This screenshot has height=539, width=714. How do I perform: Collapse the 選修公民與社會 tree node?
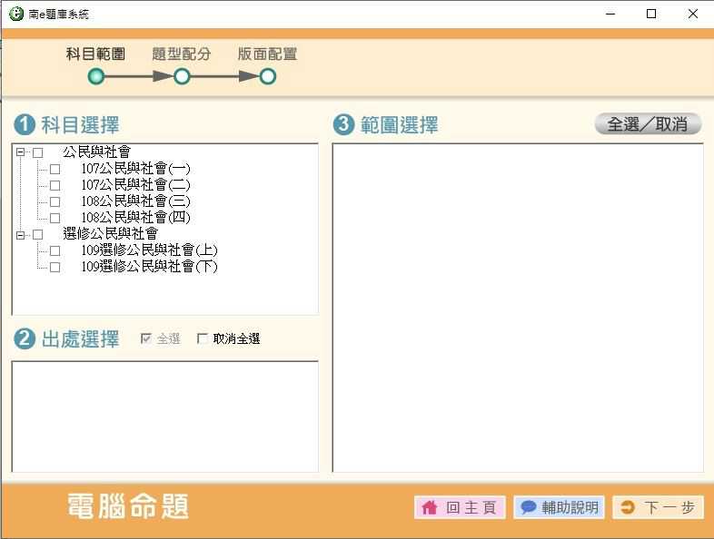[x=21, y=235]
